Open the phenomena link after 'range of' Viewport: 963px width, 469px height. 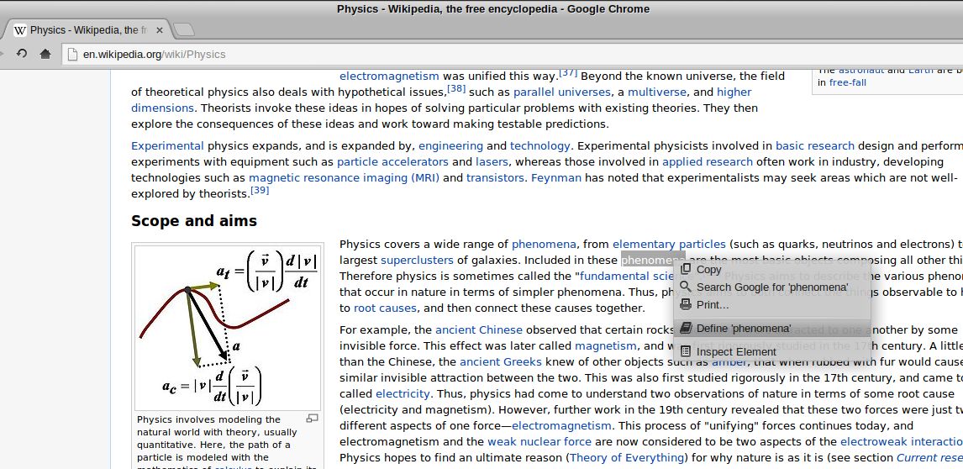[x=544, y=244]
